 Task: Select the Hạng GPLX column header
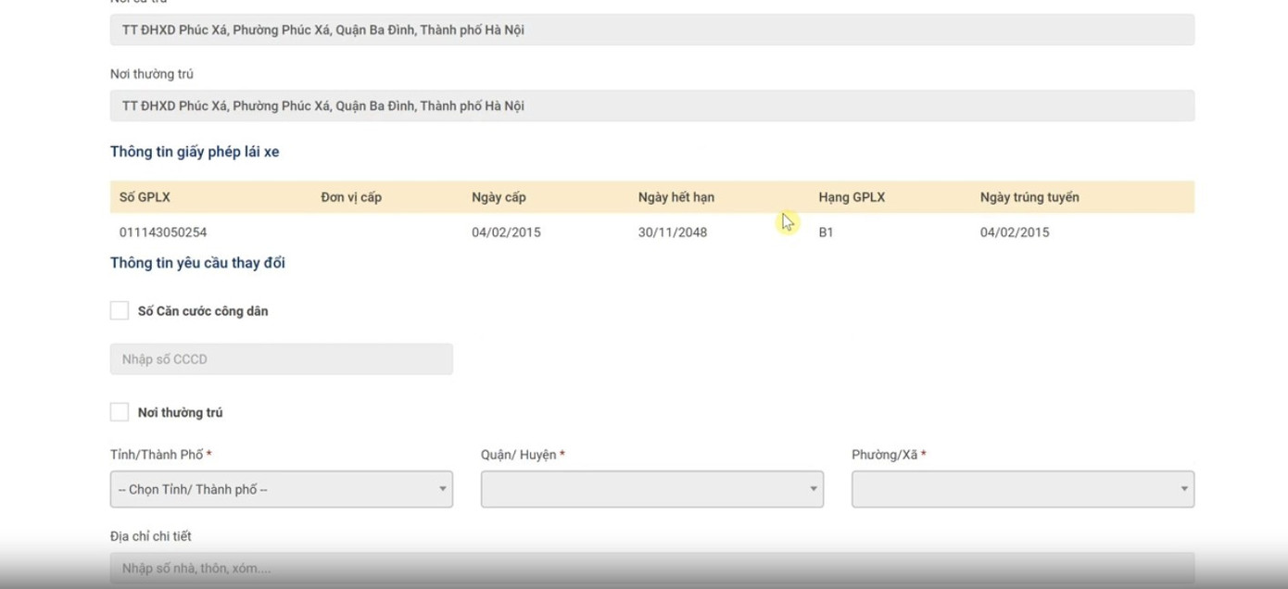point(852,197)
